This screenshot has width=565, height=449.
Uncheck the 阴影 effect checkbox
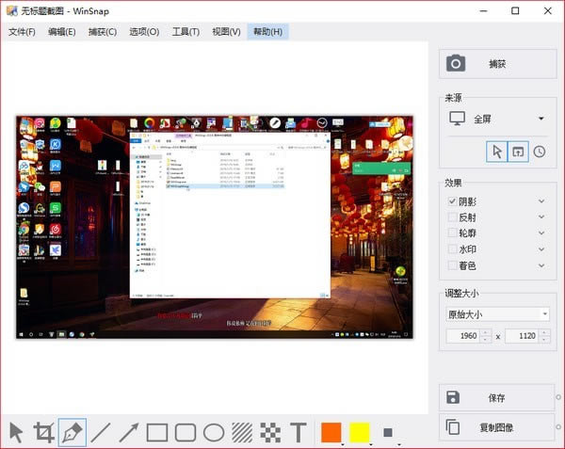pyautogui.click(x=453, y=201)
